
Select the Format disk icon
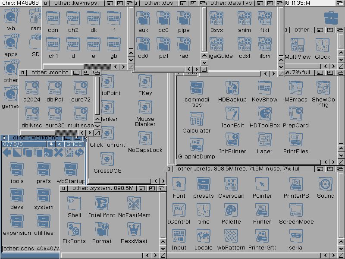point(102,230)
